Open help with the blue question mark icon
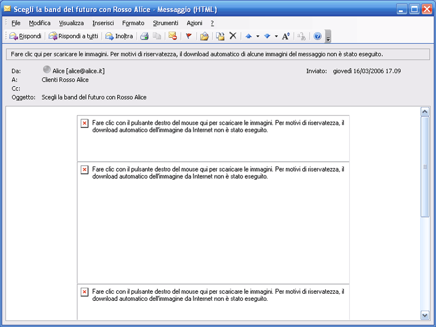Screen dimensions: 436x327 (x=318, y=36)
